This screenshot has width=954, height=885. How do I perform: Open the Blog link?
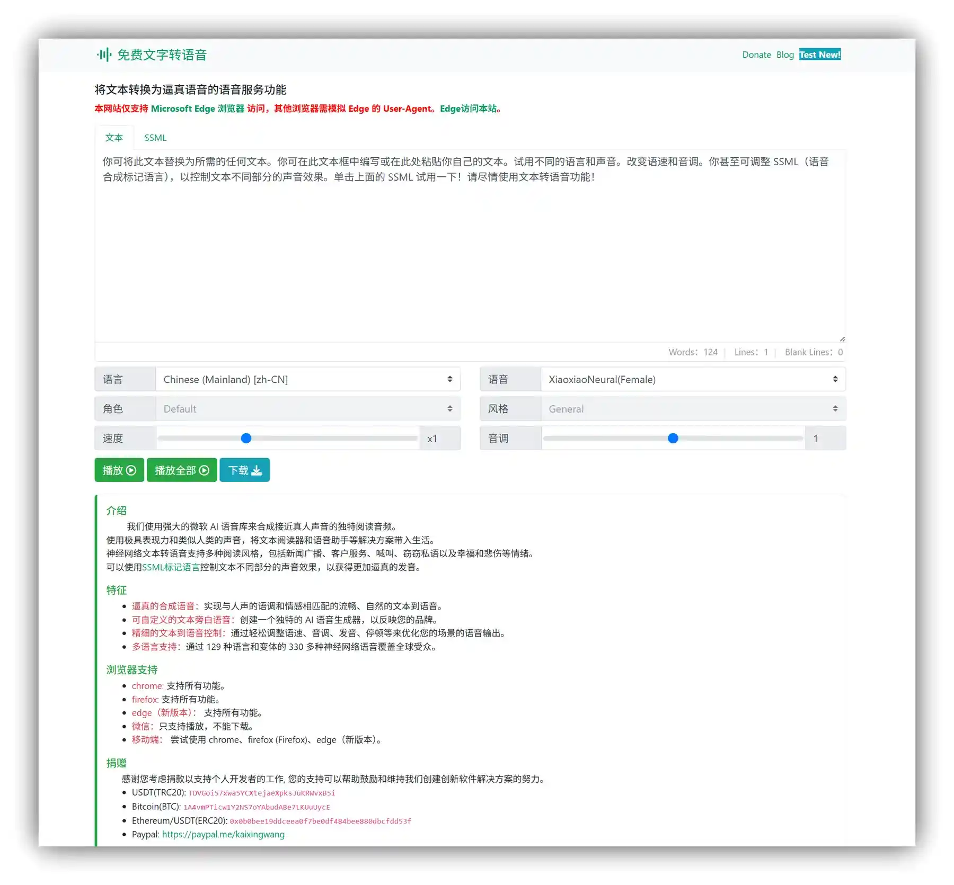click(x=785, y=55)
